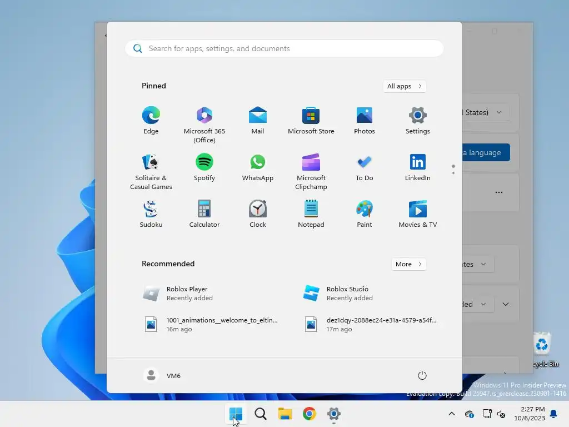Open Recycle Bin on desktop
Image resolution: width=569 pixels, height=427 pixels.
[543, 349]
